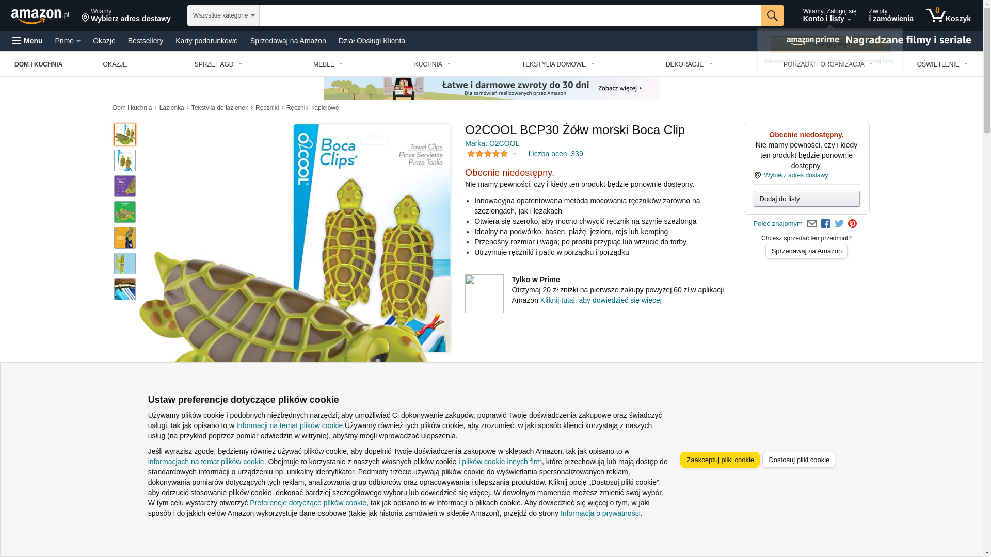Share product on Twitter icon
Viewport: 991px width, 557px height.
coord(839,224)
